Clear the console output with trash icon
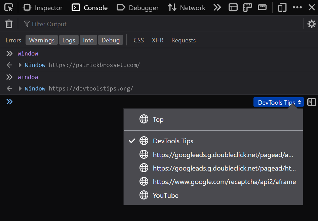Image resolution: width=318 pixels, height=221 pixels. 9,24
